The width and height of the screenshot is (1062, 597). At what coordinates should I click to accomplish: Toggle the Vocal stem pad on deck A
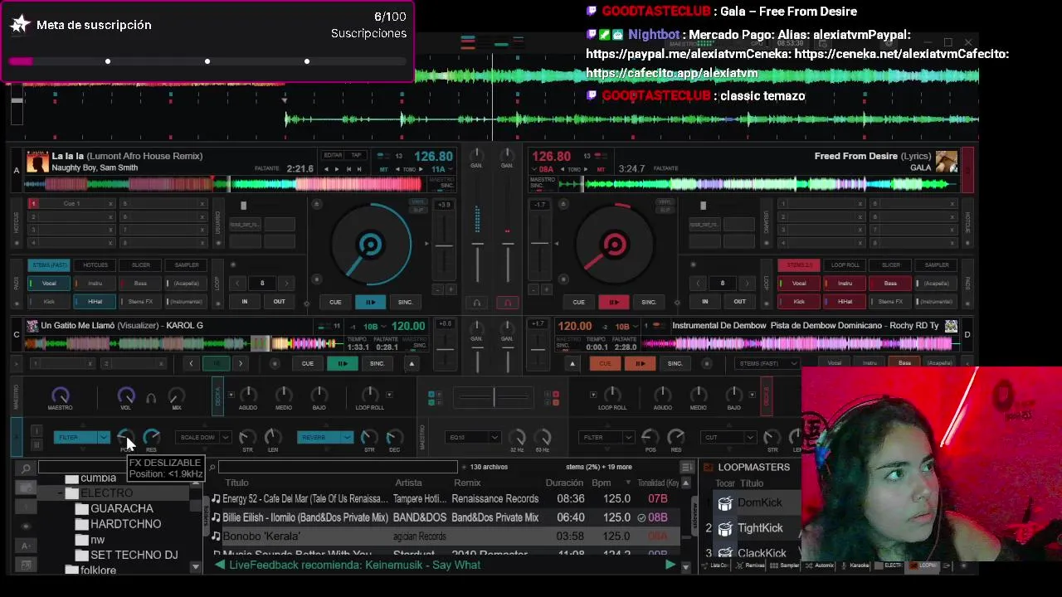[x=49, y=284]
